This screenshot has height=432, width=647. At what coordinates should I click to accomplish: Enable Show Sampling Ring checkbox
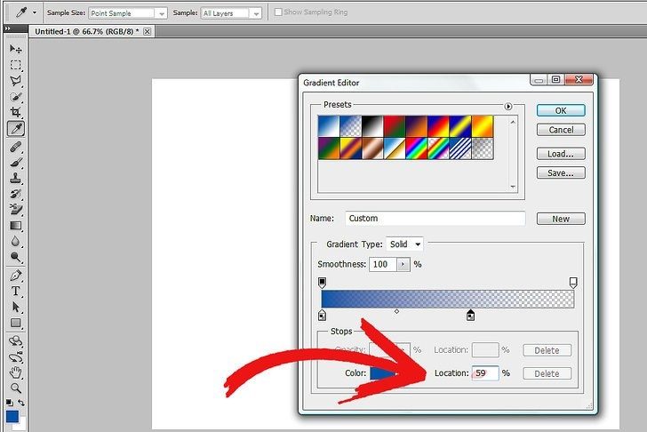coord(279,12)
